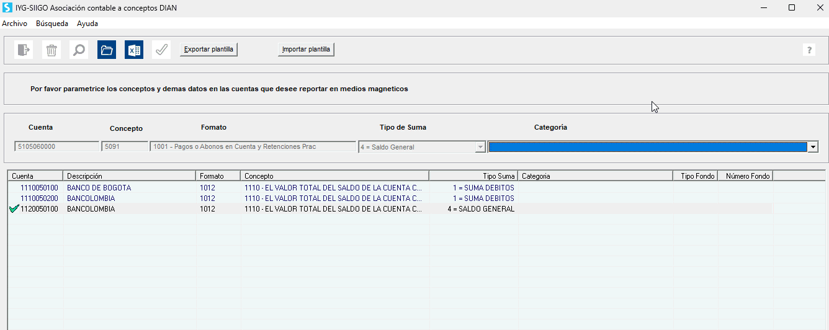Viewport: 829px width, 330px height.
Task: Click the checkmark confirm toolbar icon
Action: pyautogui.click(x=161, y=50)
